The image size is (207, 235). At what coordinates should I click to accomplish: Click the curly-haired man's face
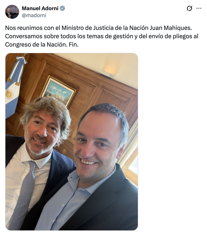pos(42,131)
